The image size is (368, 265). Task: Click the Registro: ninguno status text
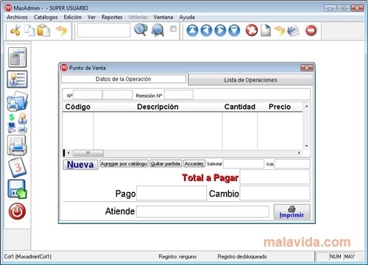pyautogui.click(x=177, y=257)
